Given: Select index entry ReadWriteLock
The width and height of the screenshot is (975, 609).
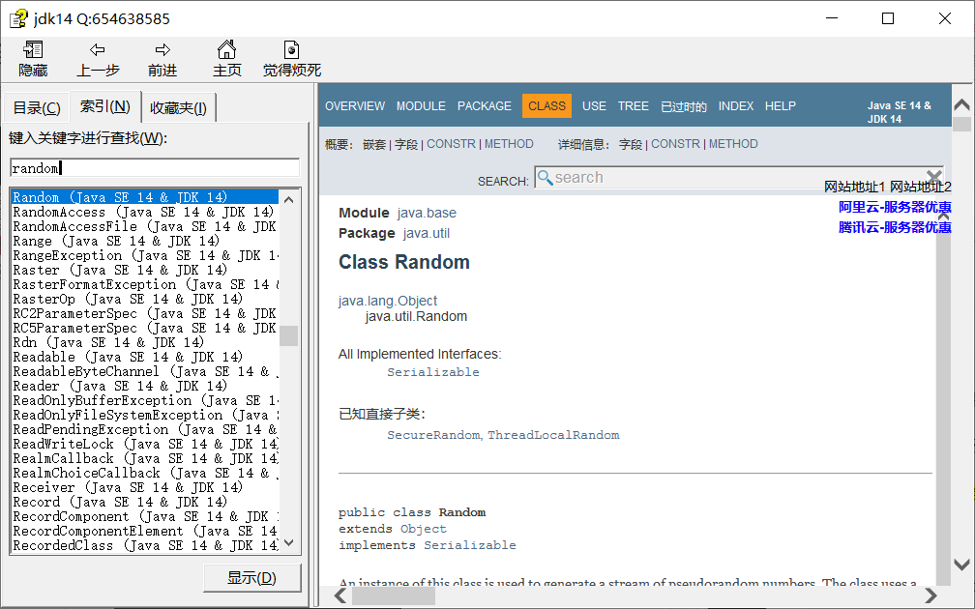Looking at the screenshot, I should click(145, 444).
